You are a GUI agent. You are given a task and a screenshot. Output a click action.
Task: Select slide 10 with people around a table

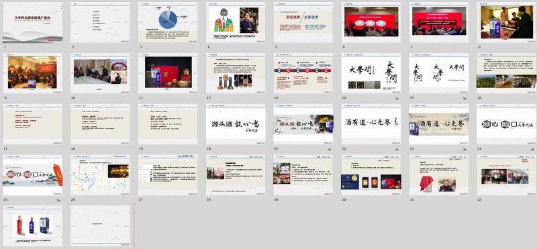(100, 73)
